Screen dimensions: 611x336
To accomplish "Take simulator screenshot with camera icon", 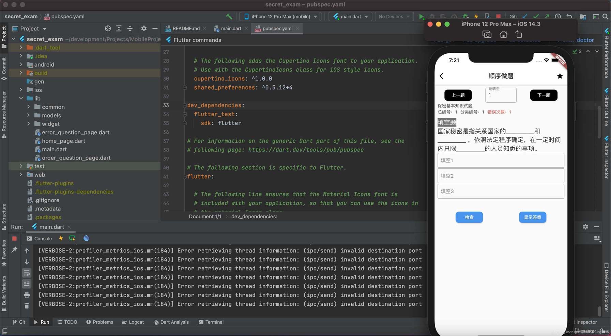I will pos(487,34).
